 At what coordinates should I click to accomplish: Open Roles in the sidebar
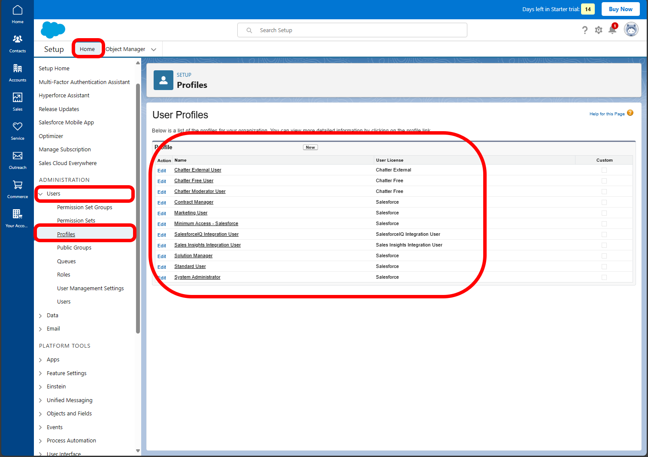[x=64, y=274]
